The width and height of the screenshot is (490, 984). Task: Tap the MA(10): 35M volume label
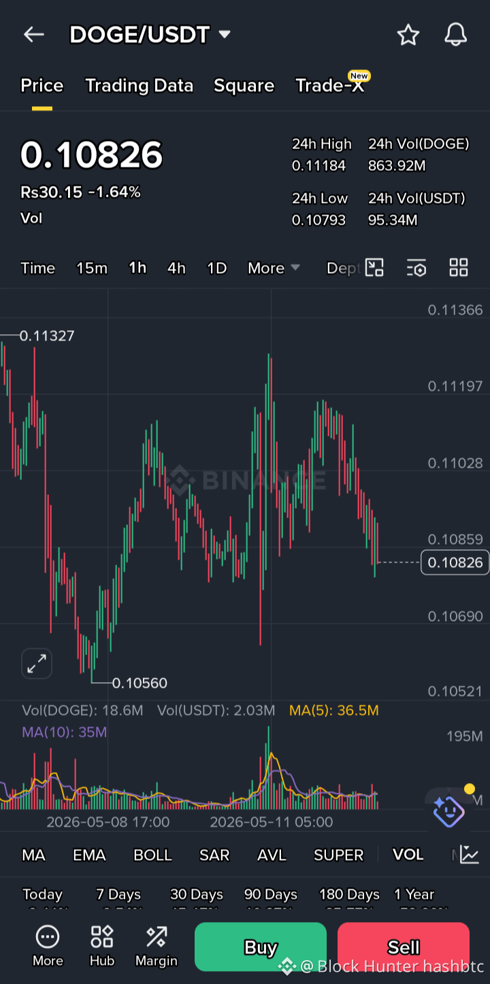(x=64, y=732)
